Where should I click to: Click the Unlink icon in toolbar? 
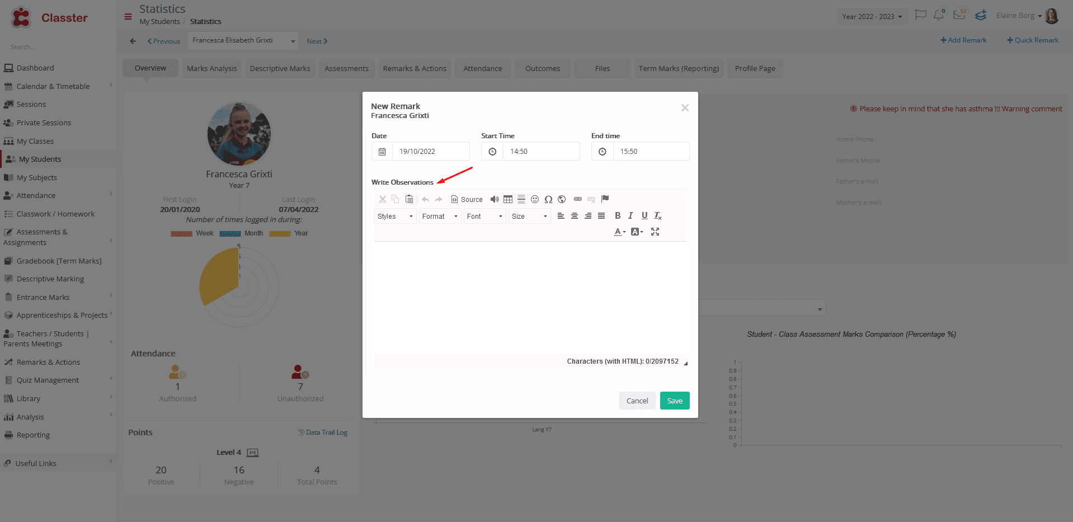pos(591,199)
